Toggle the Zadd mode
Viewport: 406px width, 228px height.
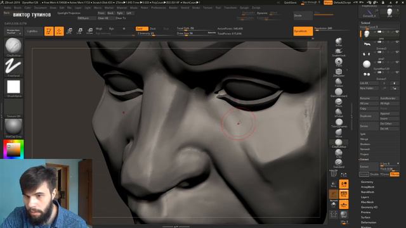coord(142,28)
